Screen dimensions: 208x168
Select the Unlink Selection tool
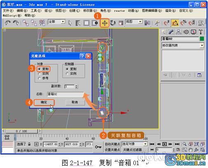pos(34,23)
